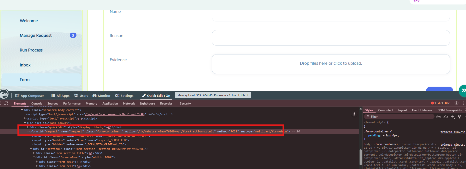Open trimeda.min.css link beside .form-container rule
Viewport: 466px width, 169px height.
click(453, 132)
